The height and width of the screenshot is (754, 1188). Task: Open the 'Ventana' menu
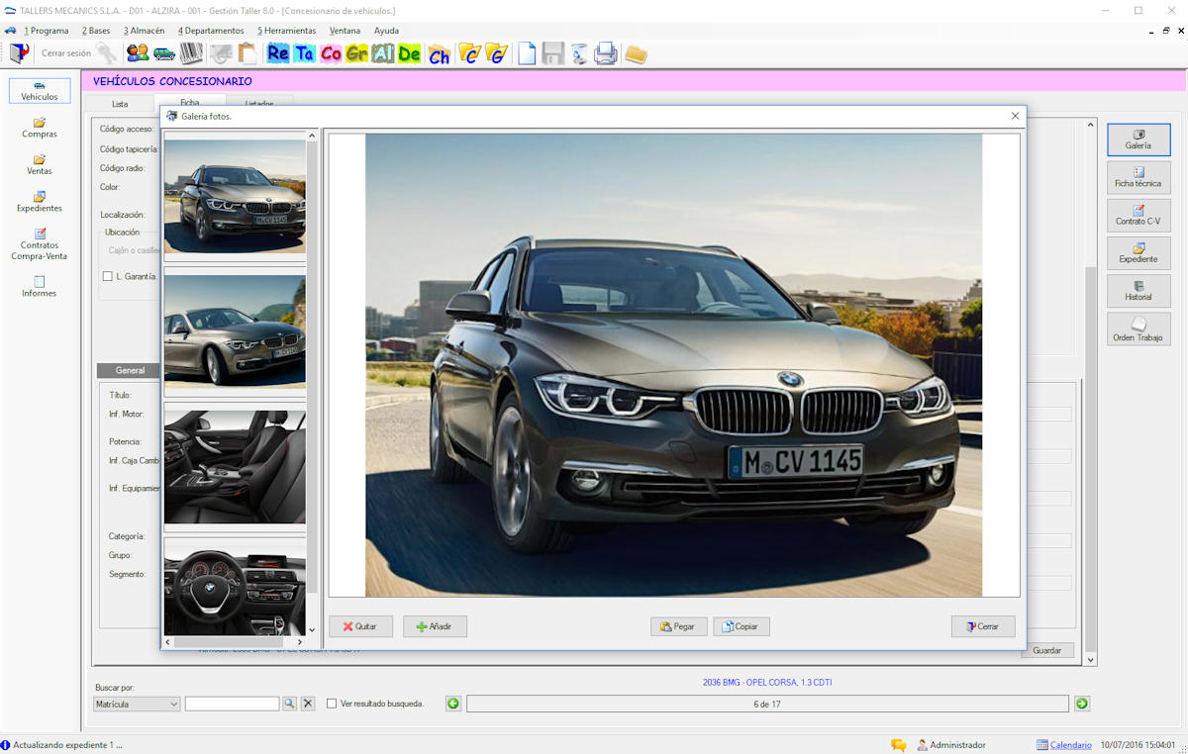coord(345,31)
